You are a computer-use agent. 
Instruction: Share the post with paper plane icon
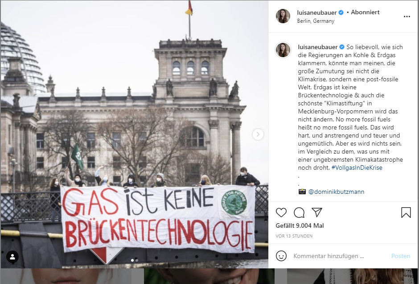[x=317, y=212]
